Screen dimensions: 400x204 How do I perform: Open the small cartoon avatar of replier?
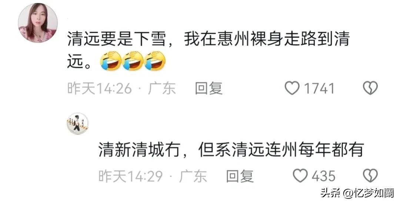pos(77,124)
